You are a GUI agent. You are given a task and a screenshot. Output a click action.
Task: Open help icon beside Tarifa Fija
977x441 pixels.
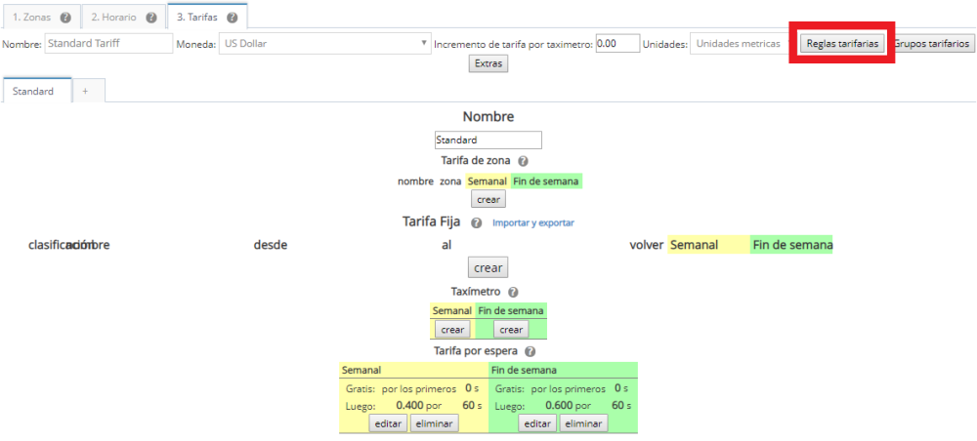[x=476, y=222]
